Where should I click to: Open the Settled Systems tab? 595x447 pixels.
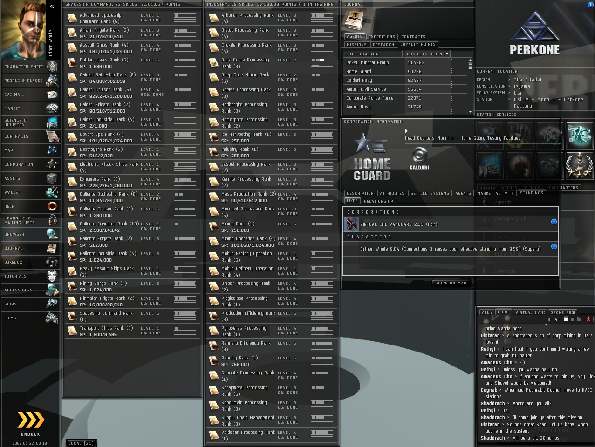point(430,193)
